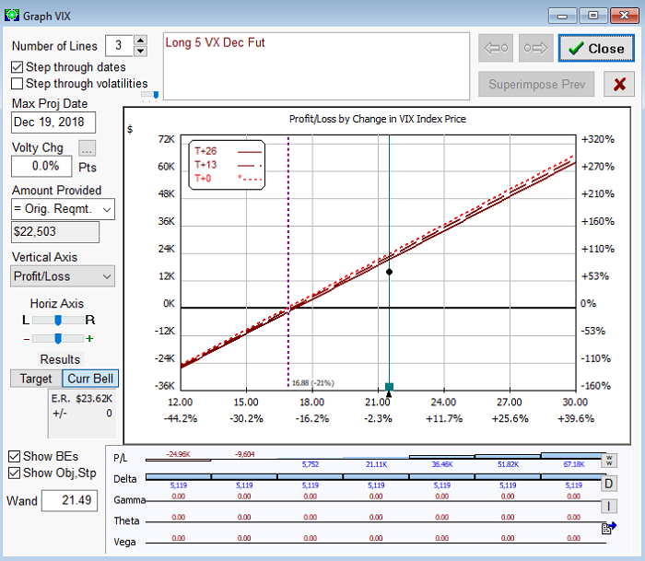
Task: Click the D icon beside Delta row
Action: click(608, 483)
